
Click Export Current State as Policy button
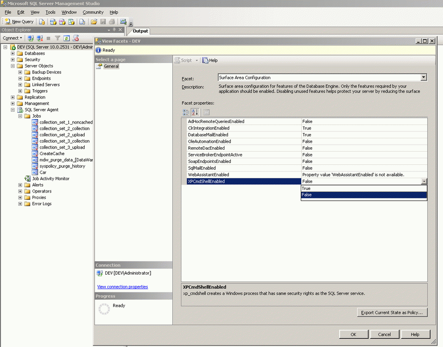point(392,313)
